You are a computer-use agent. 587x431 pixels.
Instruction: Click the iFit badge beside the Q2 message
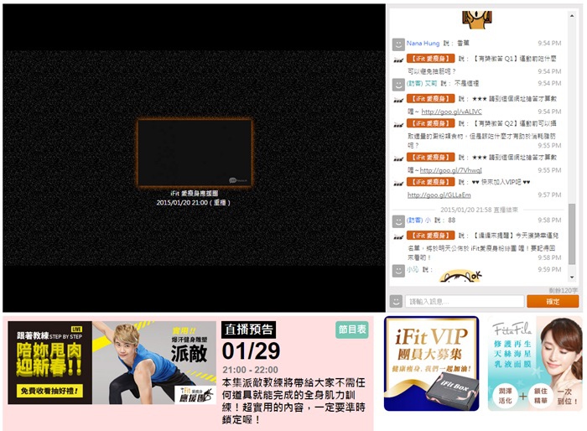tap(430, 123)
